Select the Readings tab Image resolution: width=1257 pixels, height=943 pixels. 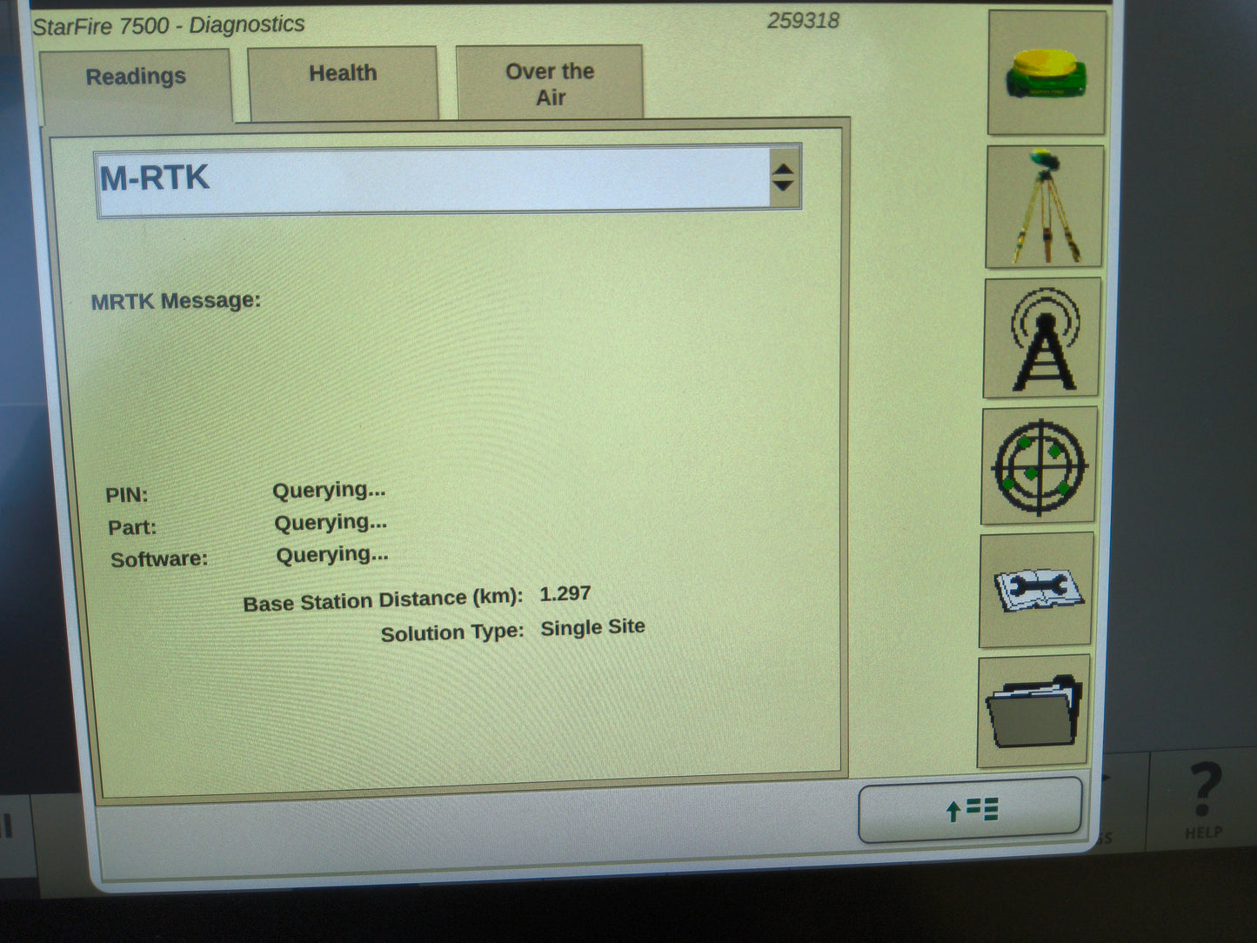pos(136,77)
